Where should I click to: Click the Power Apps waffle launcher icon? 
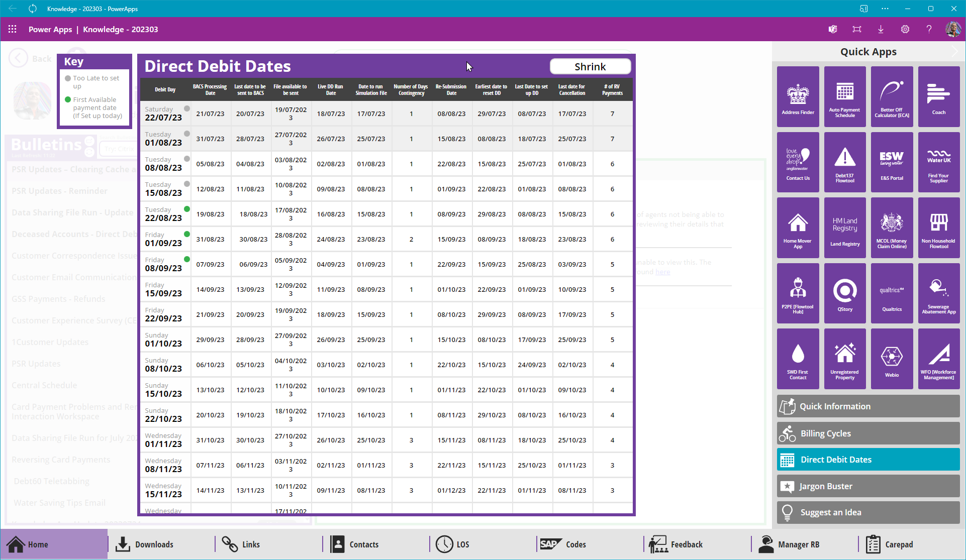coord(13,29)
